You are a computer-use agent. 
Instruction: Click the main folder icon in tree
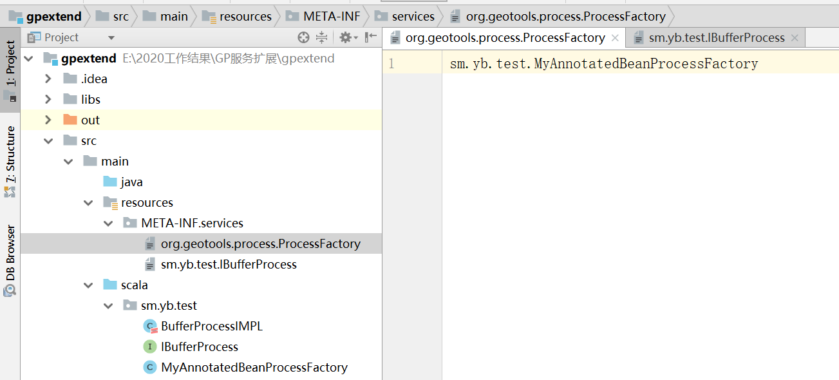90,162
